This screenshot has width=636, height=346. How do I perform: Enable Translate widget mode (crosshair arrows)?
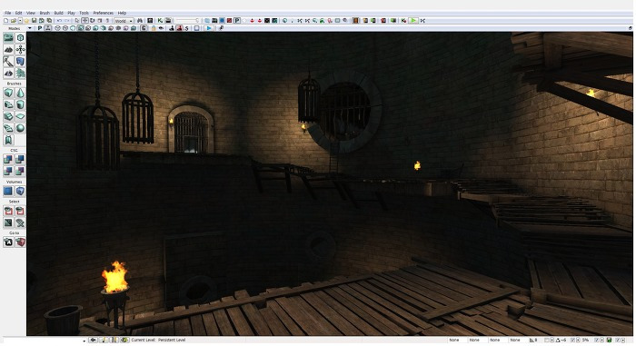pyautogui.click(x=84, y=21)
